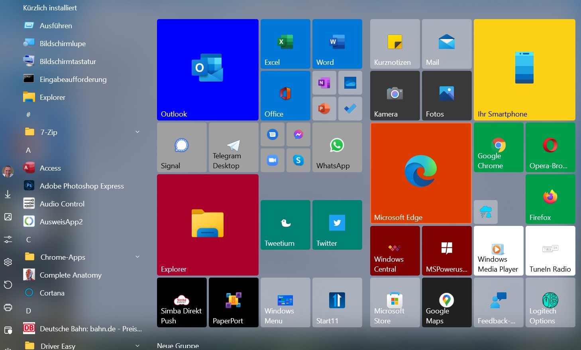Open the small OneDrive tile
The width and height of the screenshot is (581, 350).
[x=350, y=83]
